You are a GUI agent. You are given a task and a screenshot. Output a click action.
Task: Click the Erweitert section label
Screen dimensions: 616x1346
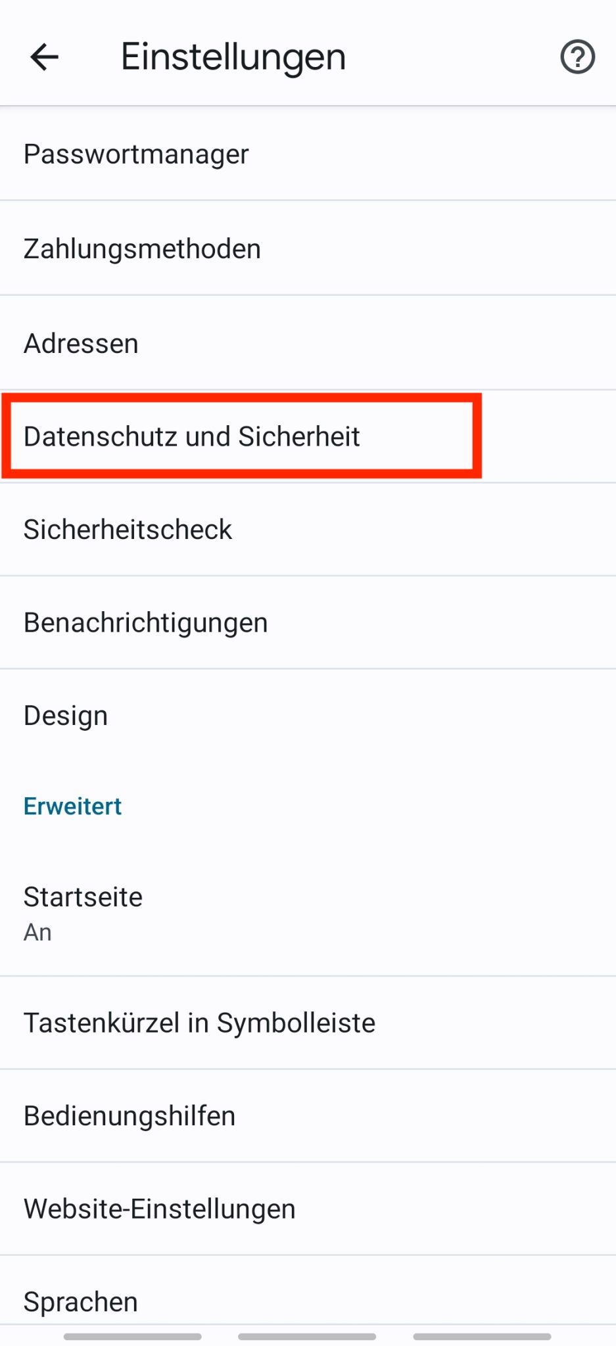click(72, 806)
